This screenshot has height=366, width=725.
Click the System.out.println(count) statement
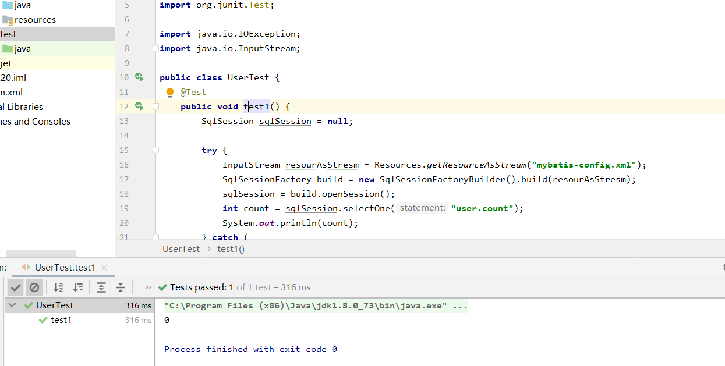click(x=290, y=223)
